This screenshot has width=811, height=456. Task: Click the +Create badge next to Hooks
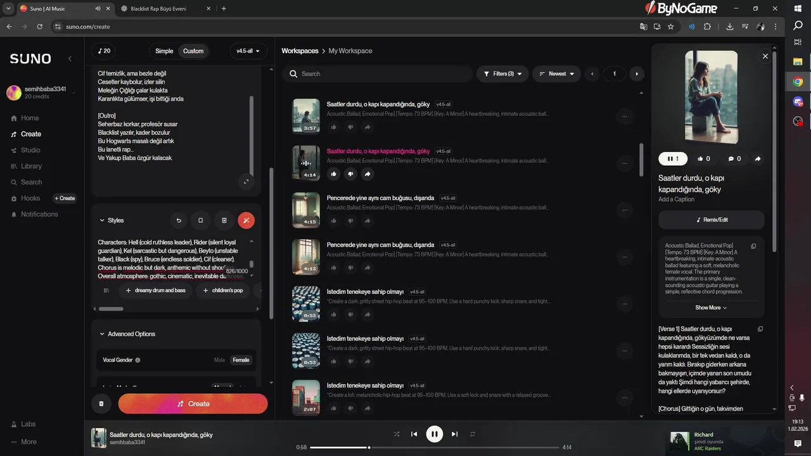(65, 198)
